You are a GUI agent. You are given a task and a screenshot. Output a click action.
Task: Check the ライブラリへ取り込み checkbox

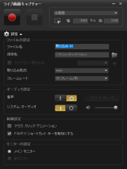click(x=10, y=63)
